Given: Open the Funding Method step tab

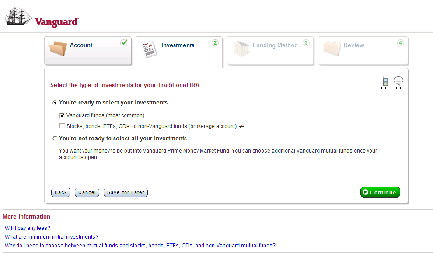Looking at the screenshot, I should click(275, 45).
